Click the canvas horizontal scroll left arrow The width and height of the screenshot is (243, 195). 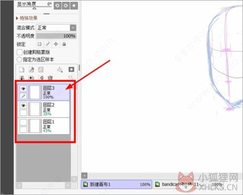(x=85, y=175)
